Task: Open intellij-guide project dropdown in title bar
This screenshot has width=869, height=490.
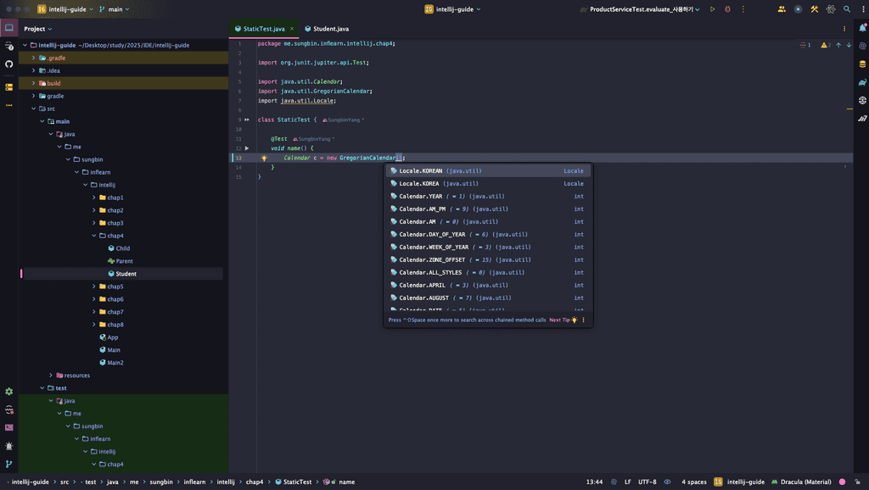Action: [65, 9]
